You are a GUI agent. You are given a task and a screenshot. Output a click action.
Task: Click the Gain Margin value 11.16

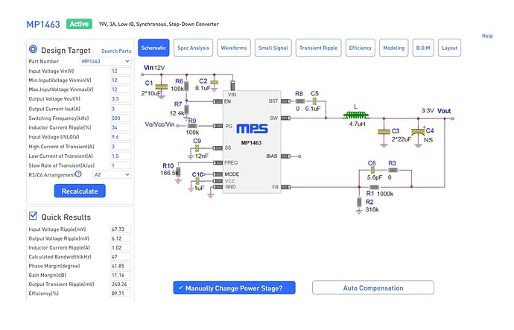click(x=121, y=275)
